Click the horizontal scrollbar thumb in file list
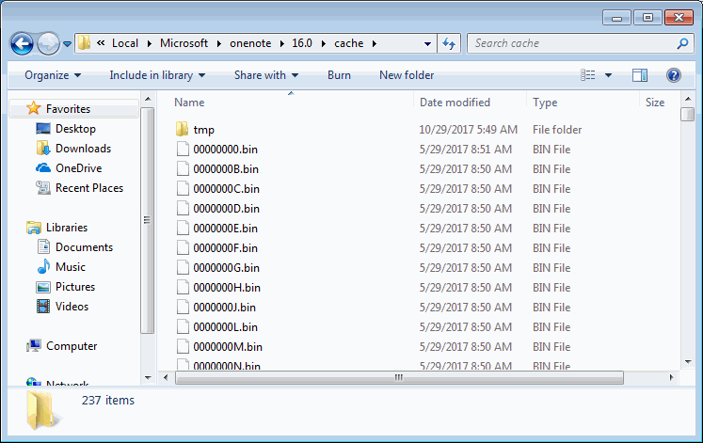The height and width of the screenshot is (443, 703). click(398, 377)
